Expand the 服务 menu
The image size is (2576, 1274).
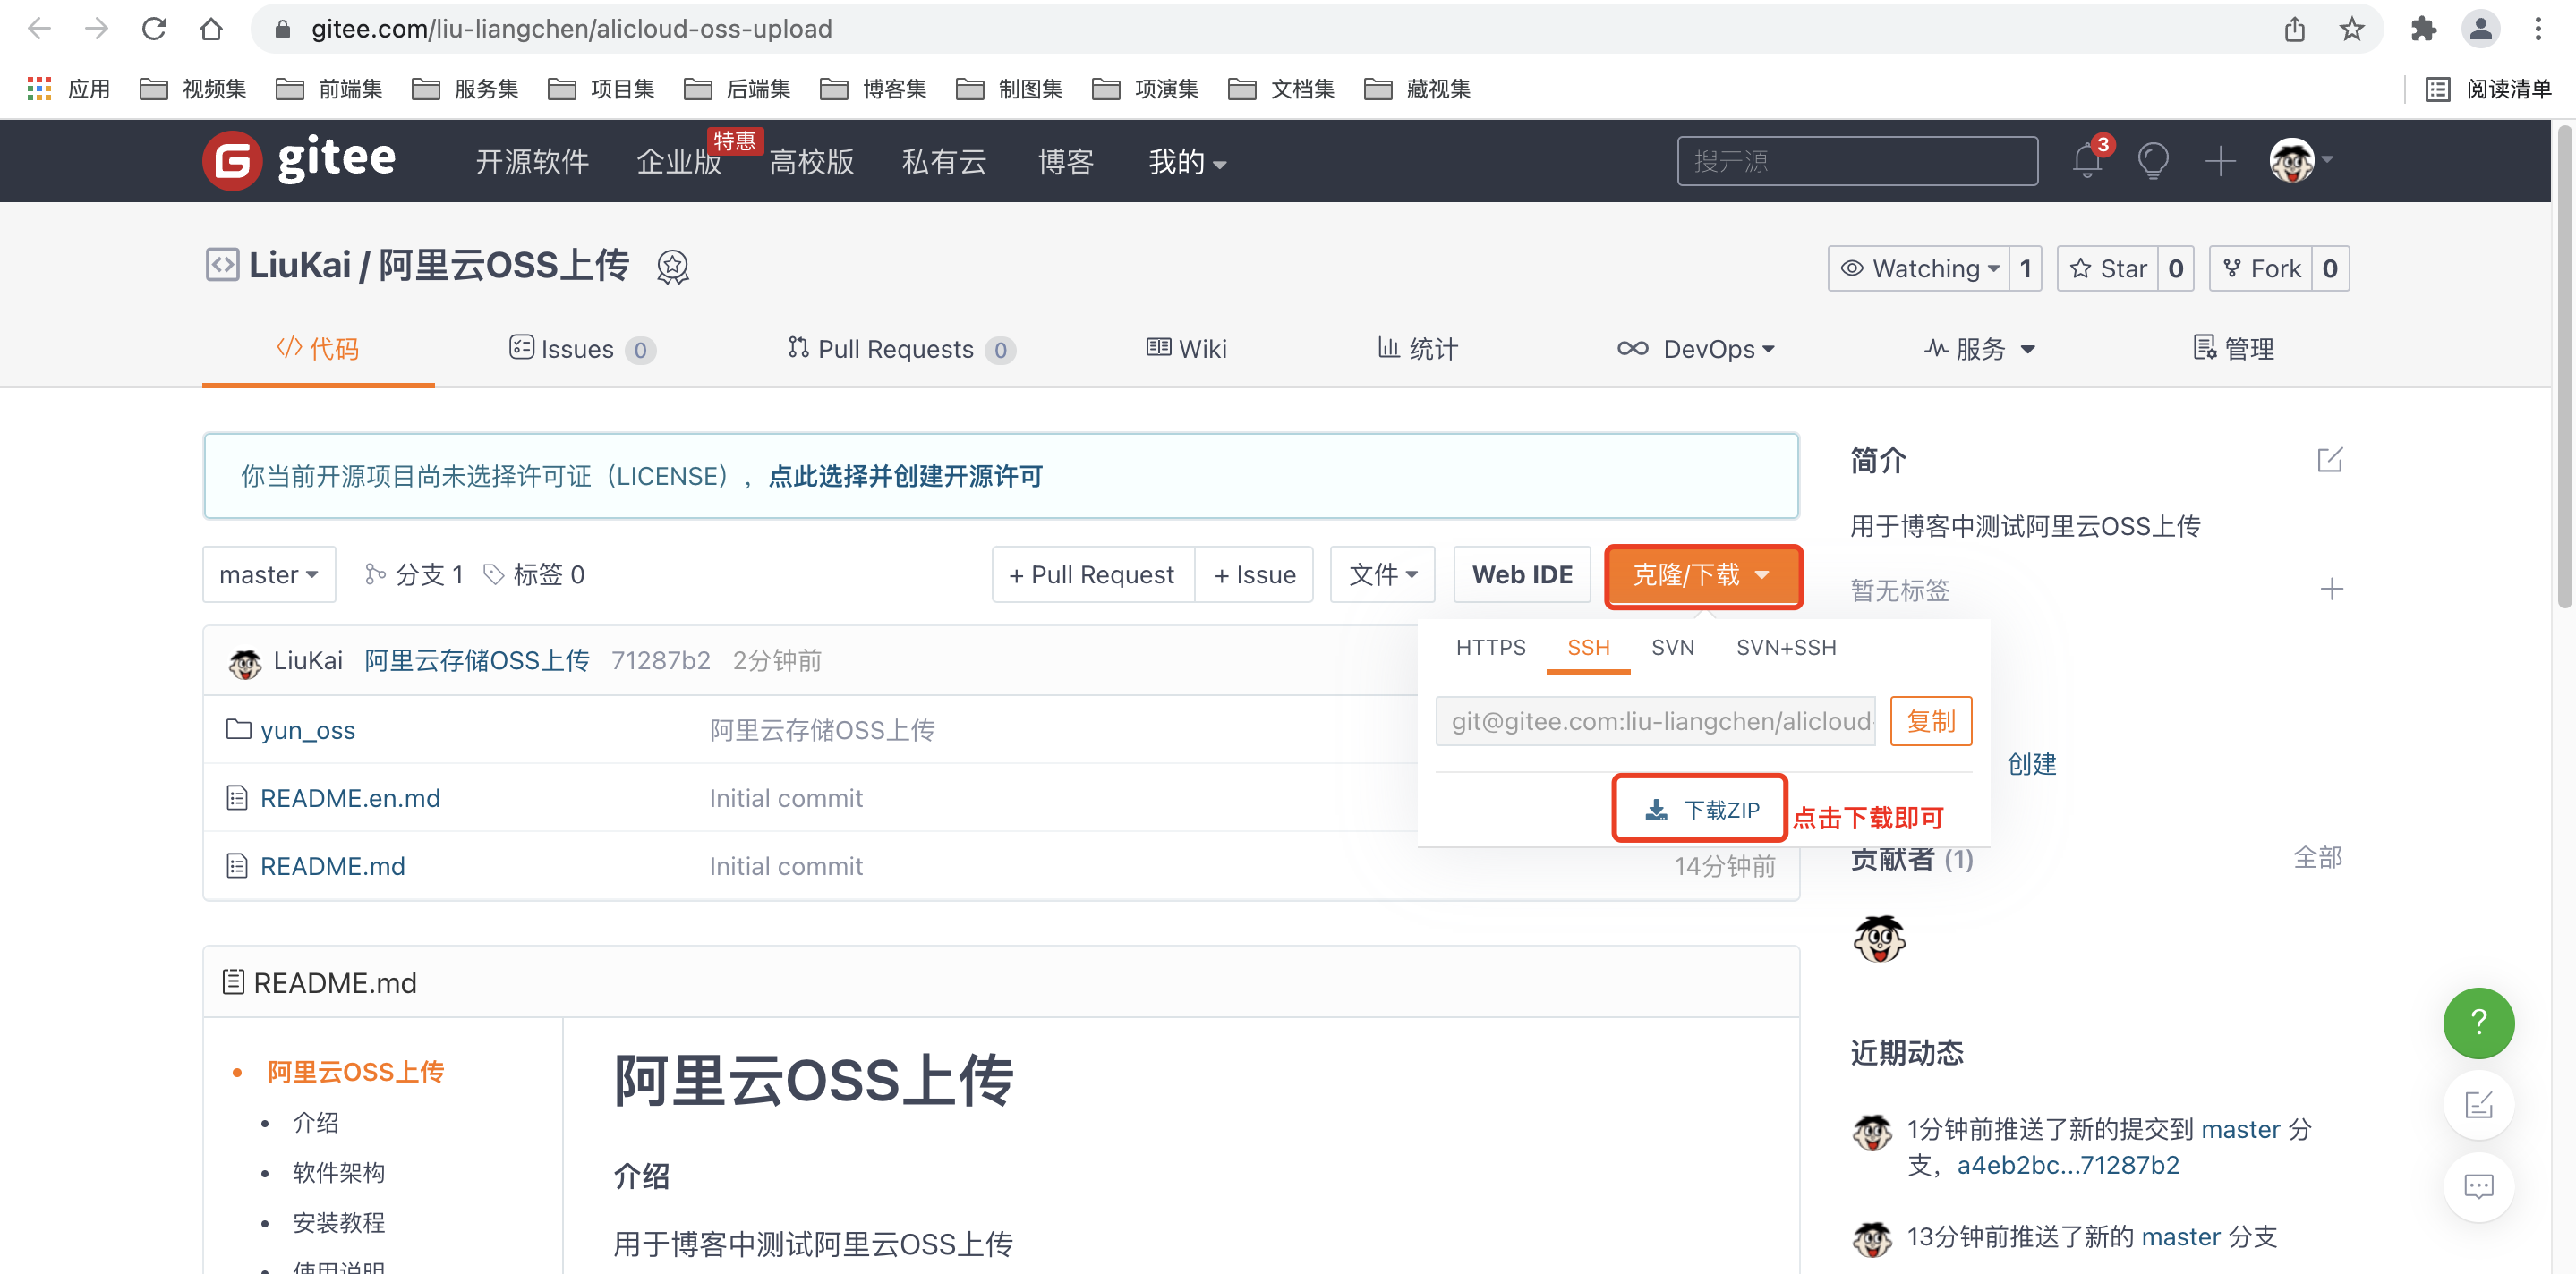[1979, 349]
